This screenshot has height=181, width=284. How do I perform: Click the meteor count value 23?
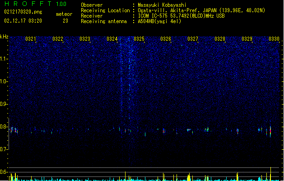coord(65,21)
